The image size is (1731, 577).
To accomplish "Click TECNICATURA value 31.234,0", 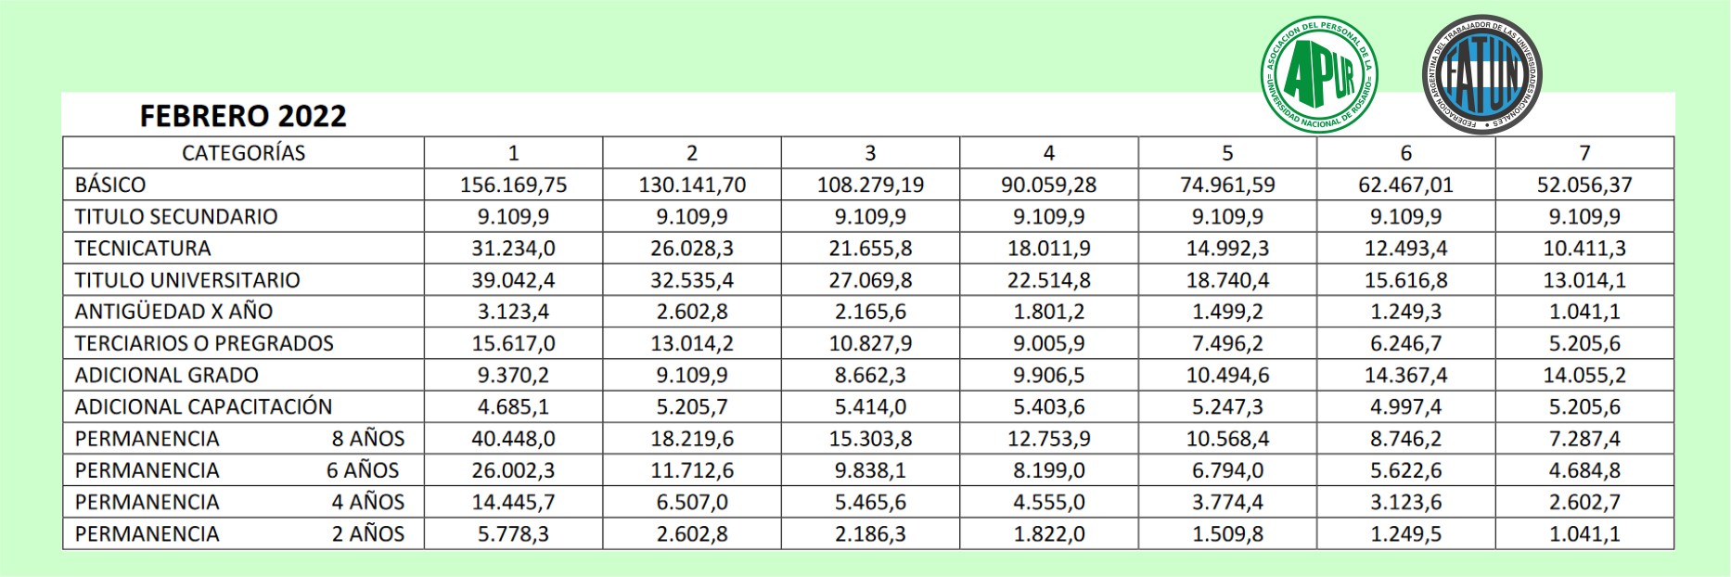I will (513, 249).
